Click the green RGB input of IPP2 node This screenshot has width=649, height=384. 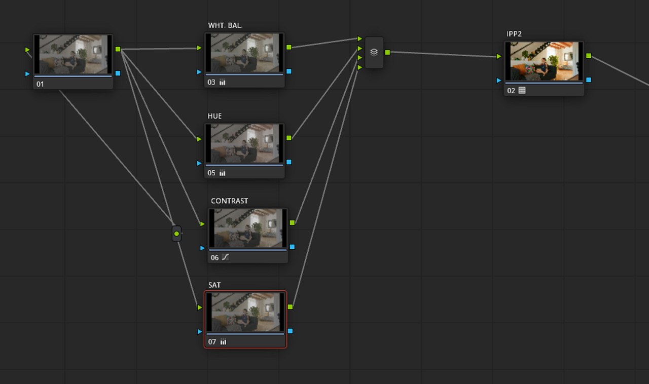point(499,56)
